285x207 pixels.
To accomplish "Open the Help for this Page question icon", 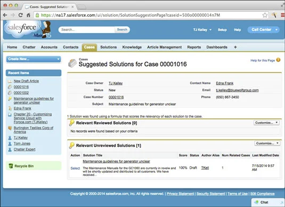I will (x=278, y=60).
